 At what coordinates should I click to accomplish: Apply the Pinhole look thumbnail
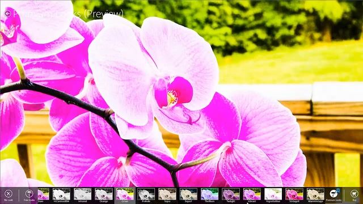(146, 194)
